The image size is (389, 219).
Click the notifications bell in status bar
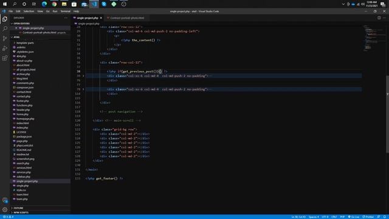[385, 217]
